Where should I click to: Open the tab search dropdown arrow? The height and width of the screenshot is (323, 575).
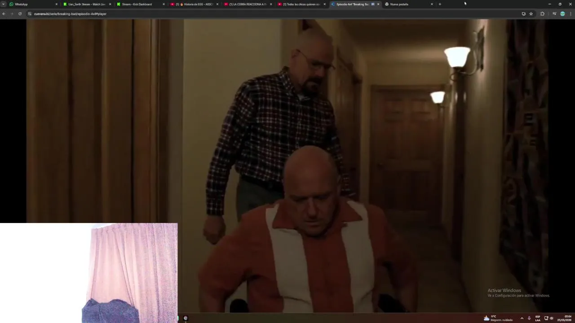pos(3,4)
